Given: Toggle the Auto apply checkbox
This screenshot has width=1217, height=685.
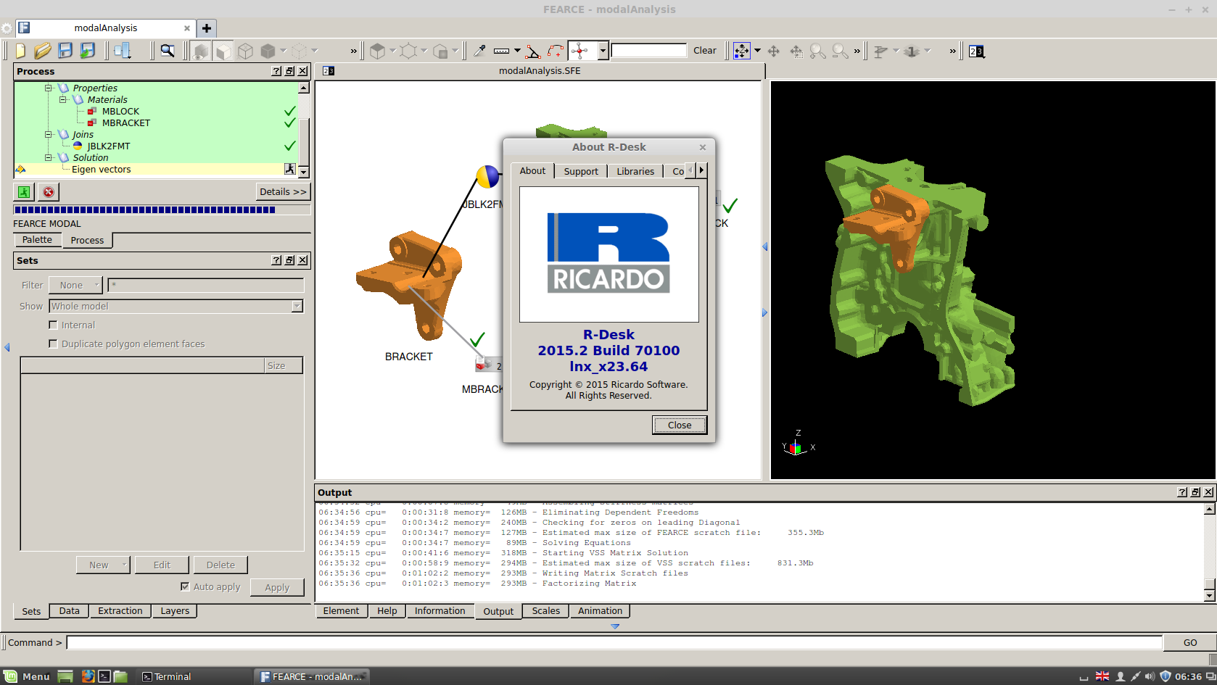Looking at the screenshot, I should (185, 586).
